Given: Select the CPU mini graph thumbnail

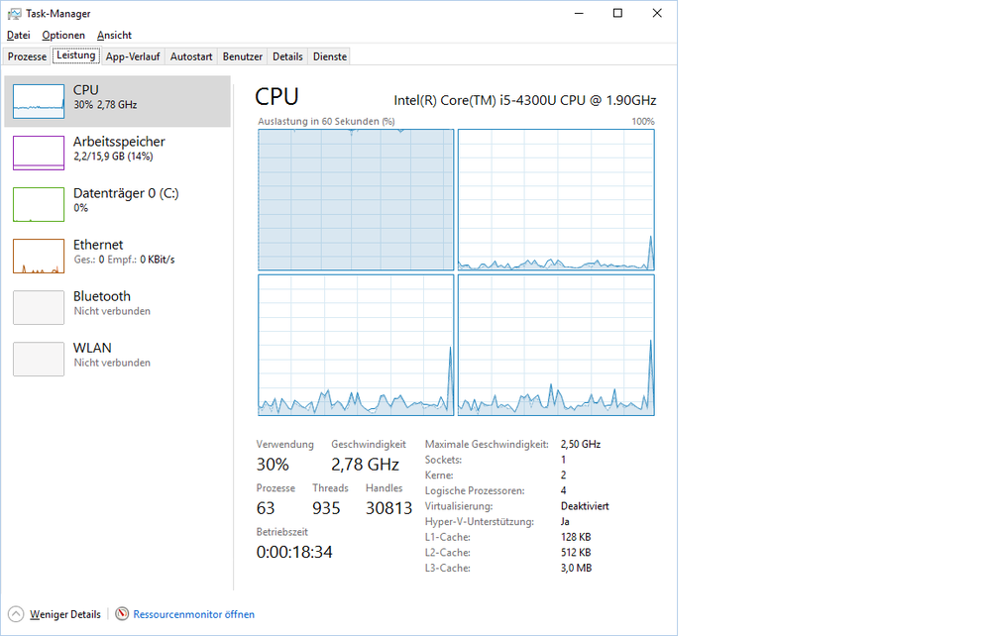Looking at the screenshot, I should [39, 97].
